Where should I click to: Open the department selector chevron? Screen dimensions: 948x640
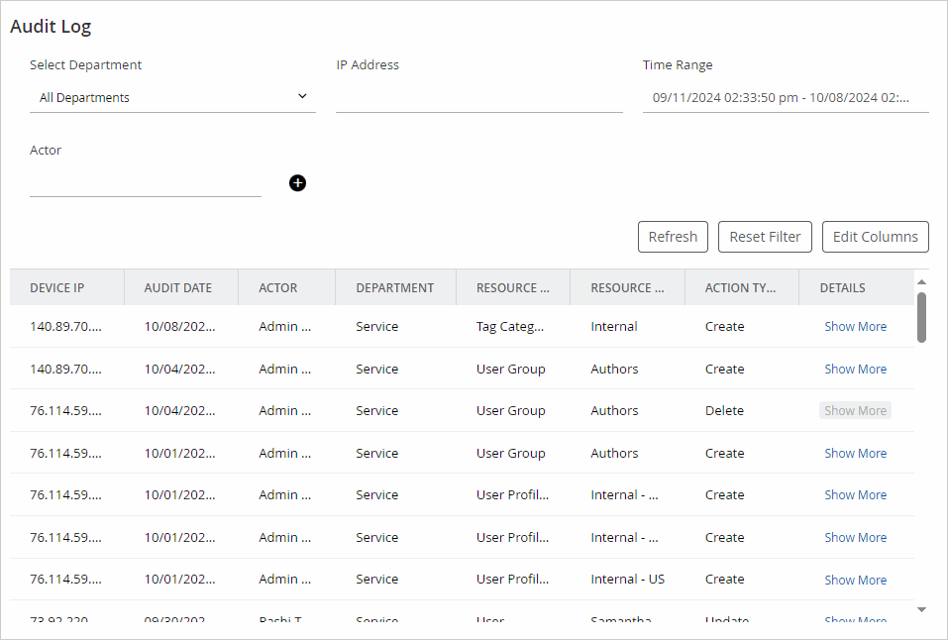[x=302, y=96]
